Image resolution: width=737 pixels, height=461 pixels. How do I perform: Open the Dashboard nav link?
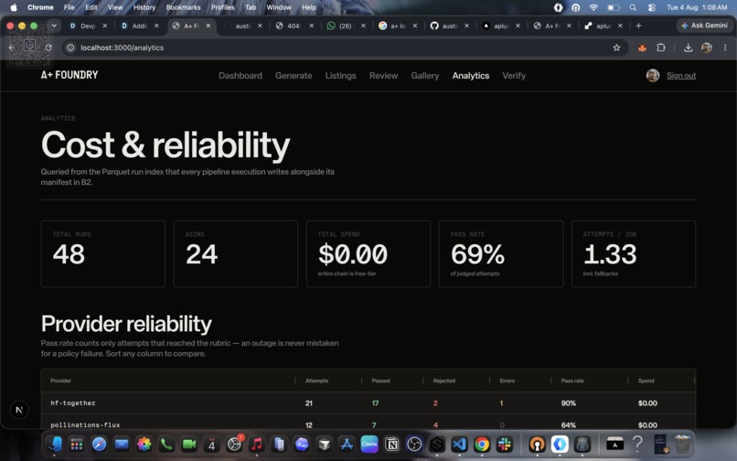[x=240, y=76]
